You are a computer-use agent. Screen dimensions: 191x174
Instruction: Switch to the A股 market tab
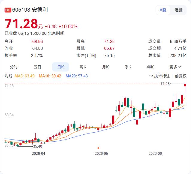(x=163, y=10)
